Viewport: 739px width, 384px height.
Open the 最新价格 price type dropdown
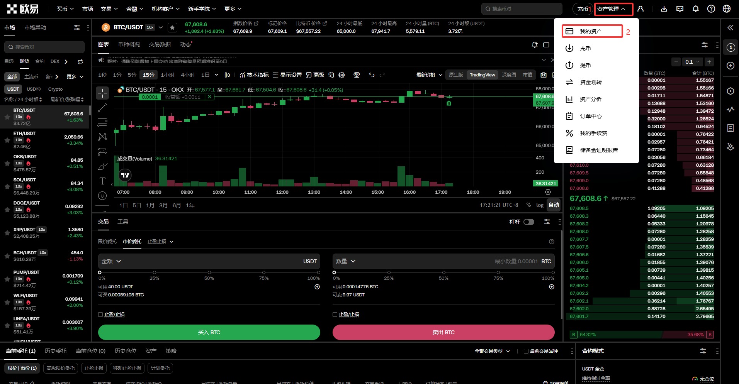[429, 75]
